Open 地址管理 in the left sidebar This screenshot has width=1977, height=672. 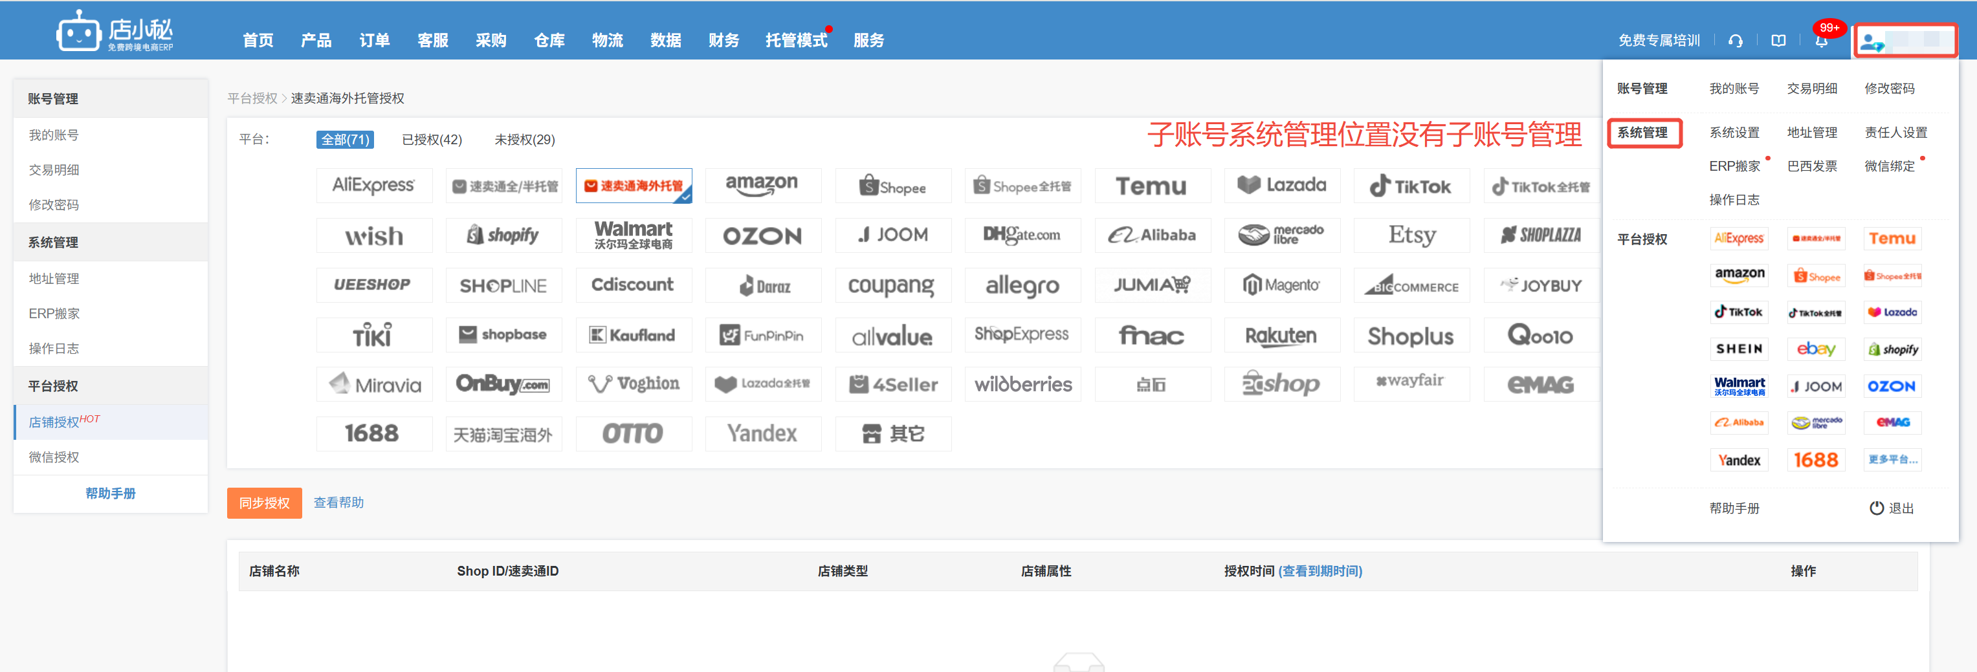(x=54, y=279)
